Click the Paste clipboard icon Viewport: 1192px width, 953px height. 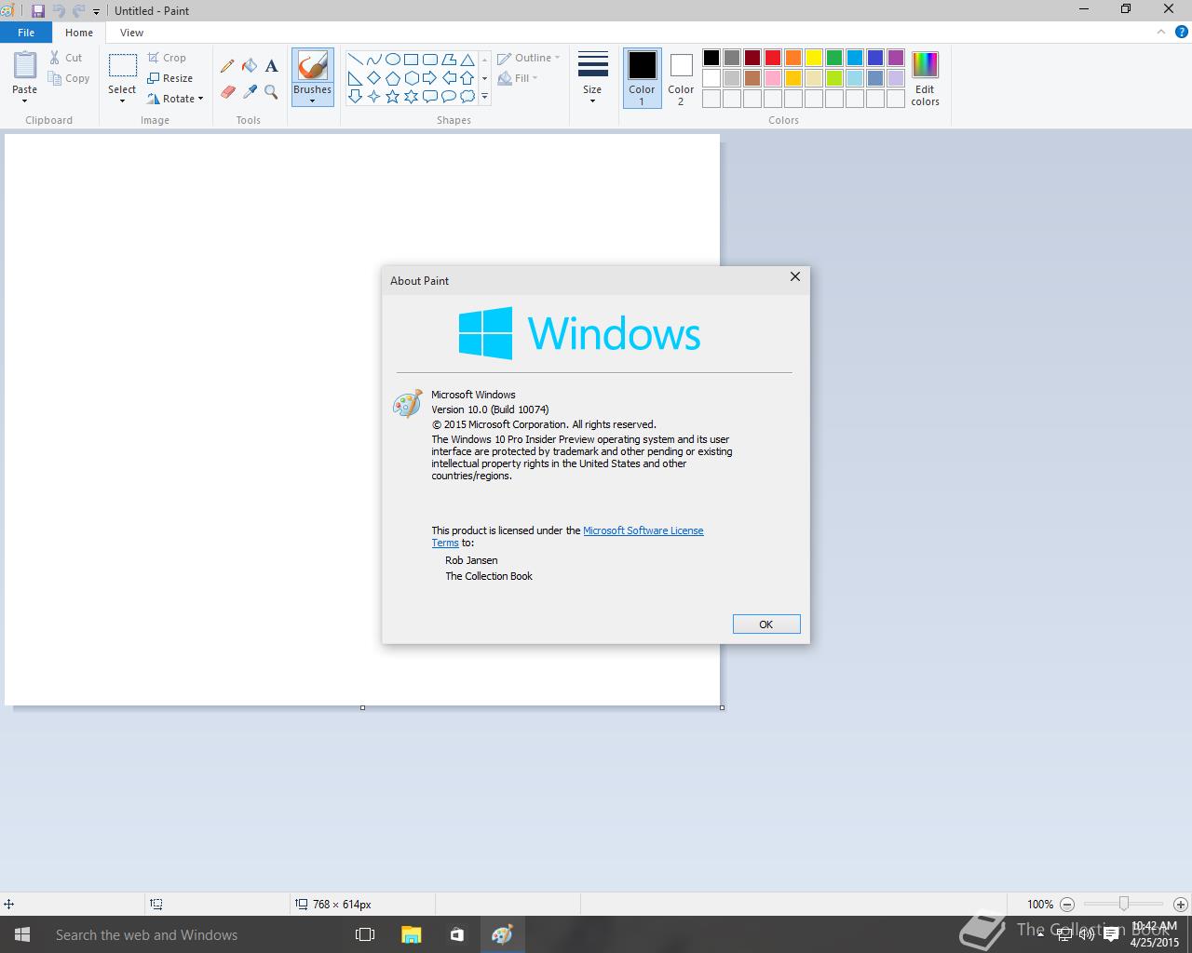click(x=25, y=66)
